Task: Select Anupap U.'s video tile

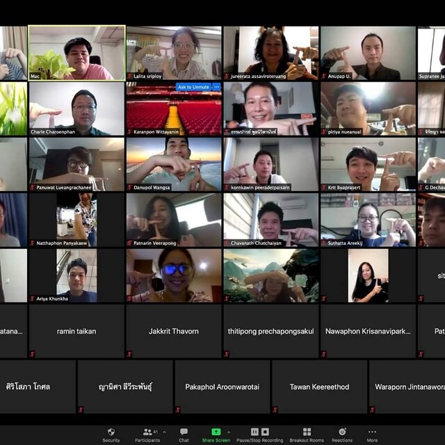Action: tap(368, 53)
